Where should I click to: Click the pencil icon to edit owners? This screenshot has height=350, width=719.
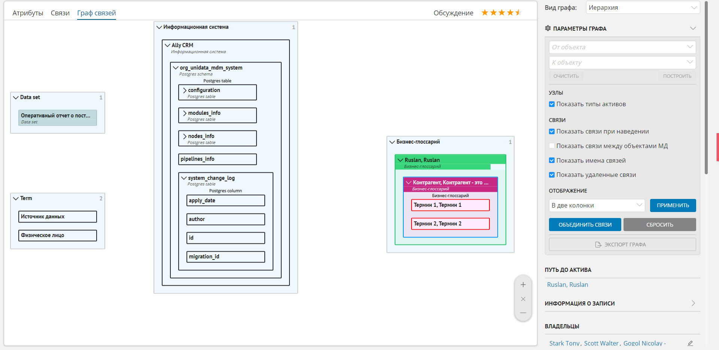[x=690, y=343]
